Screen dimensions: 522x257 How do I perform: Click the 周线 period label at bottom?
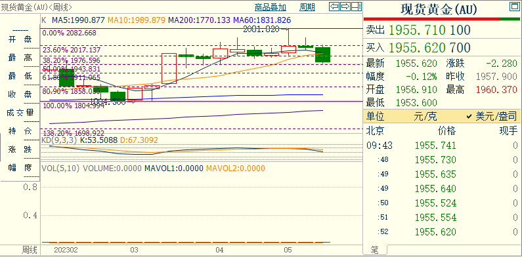30,250
